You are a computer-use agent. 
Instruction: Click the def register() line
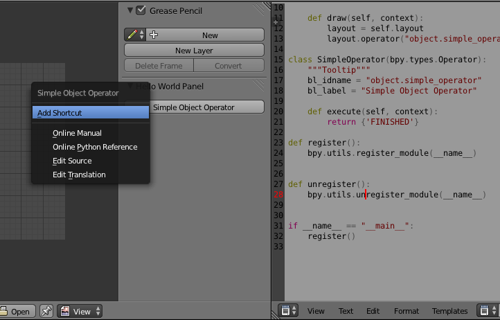(x=324, y=143)
